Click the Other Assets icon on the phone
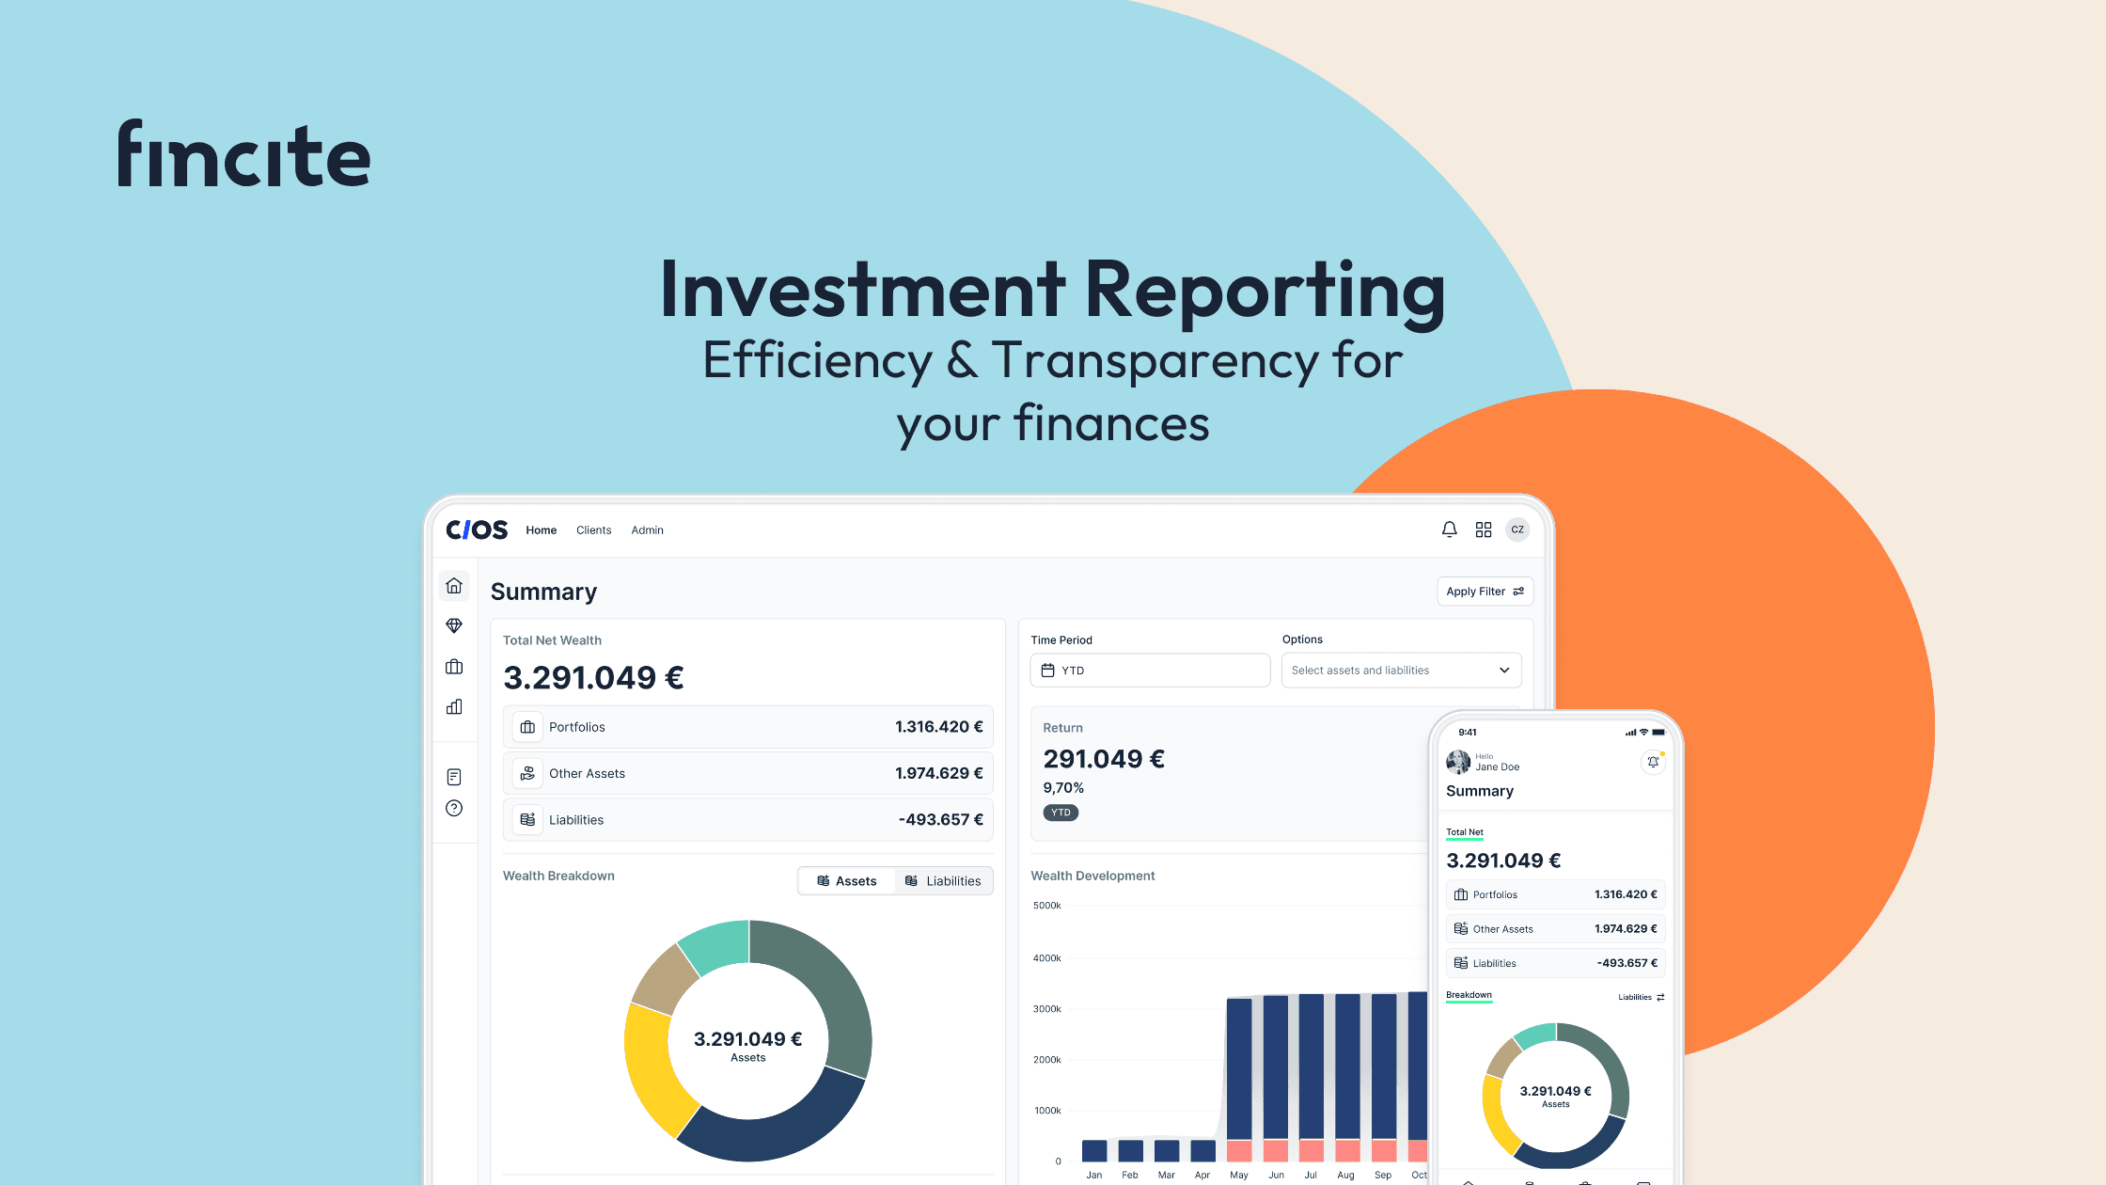This screenshot has width=2106, height=1185. coord(1461,928)
